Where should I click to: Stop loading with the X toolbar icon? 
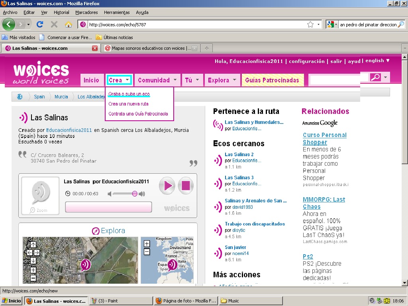click(54, 24)
